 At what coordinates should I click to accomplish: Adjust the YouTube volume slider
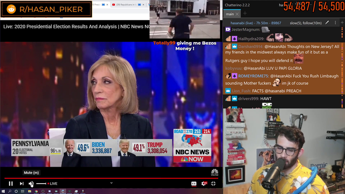tap(41, 183)
